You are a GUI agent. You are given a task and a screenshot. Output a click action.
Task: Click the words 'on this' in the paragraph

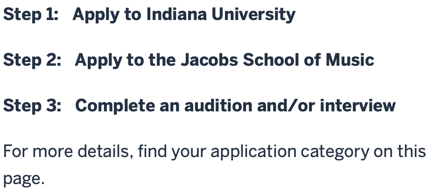click(x=400, y=152)
